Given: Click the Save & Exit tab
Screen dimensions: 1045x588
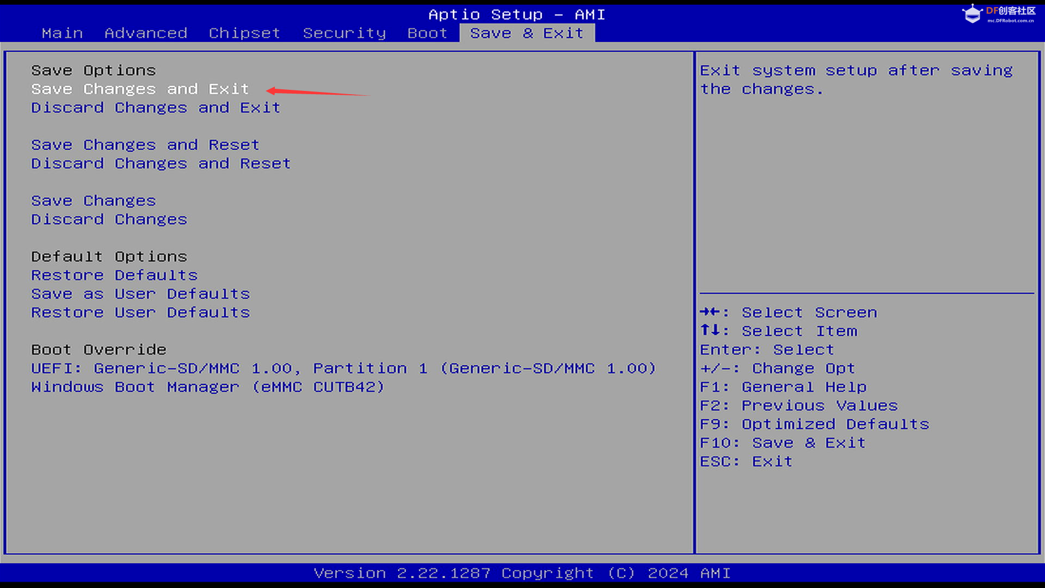Looking at the screenshot, I should click(x=526, y=33).
